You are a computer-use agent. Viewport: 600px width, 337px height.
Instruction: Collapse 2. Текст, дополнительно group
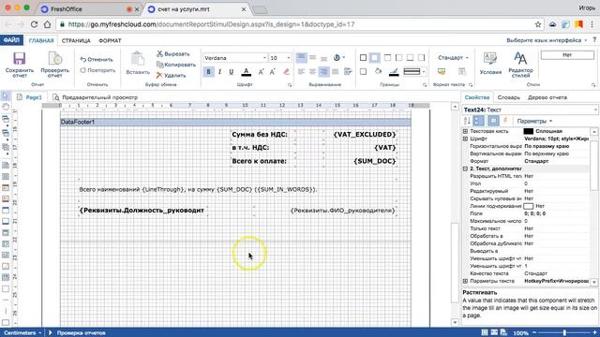465,168
